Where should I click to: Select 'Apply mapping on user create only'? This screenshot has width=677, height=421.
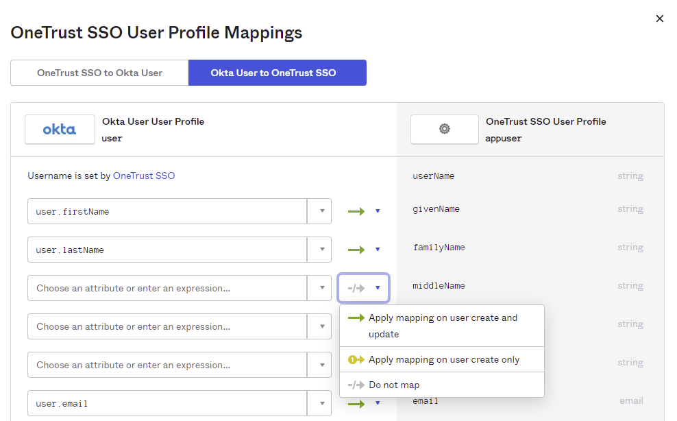click(x=442, y=359)
